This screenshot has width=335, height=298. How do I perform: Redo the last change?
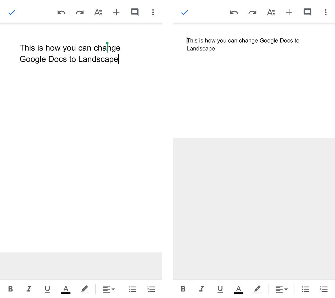point(79,12)
